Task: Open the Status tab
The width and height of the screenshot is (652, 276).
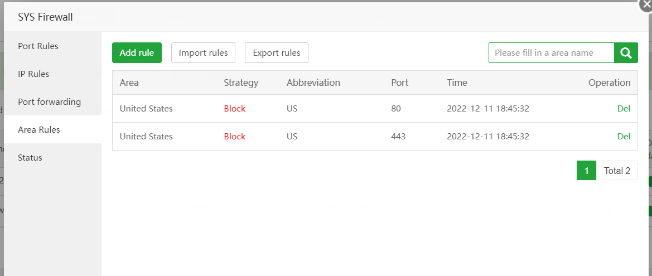Action: click(x=30, y=158)
